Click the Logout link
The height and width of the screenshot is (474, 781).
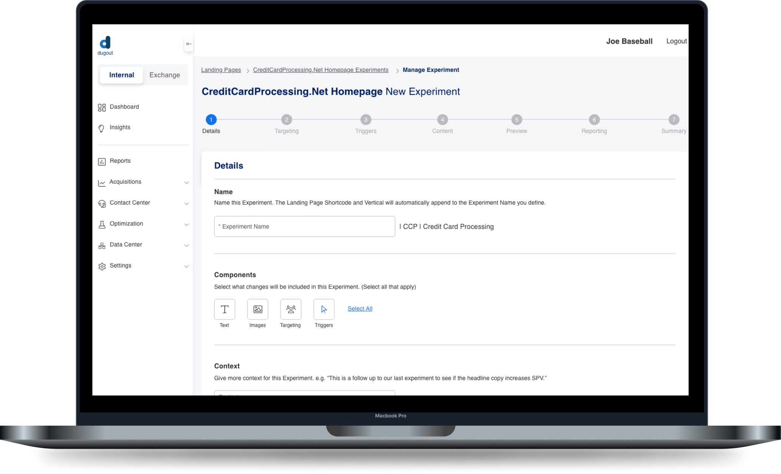pos(676,41)
